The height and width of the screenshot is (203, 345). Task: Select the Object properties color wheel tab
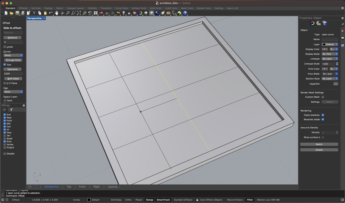tap(312, 23)
